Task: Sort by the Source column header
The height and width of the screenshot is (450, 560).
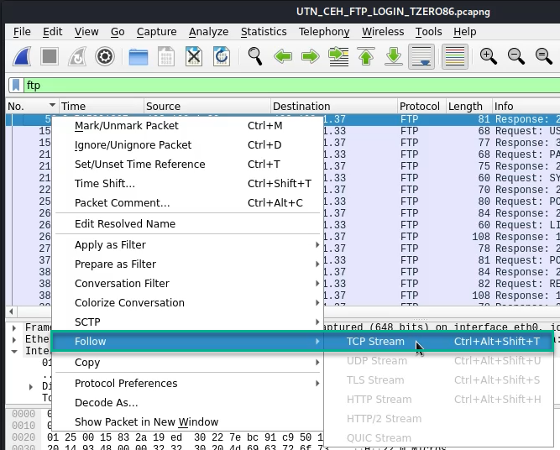Action: point(207,107)
